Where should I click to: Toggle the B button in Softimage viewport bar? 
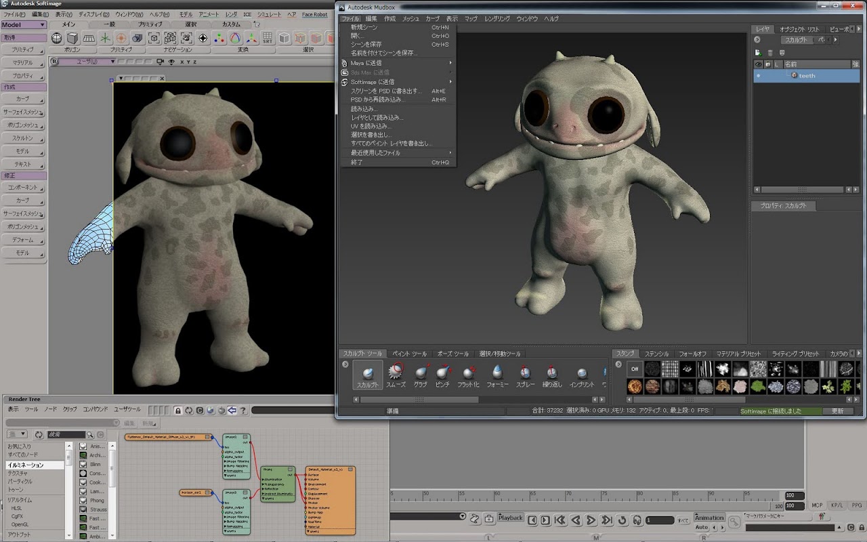56,62
